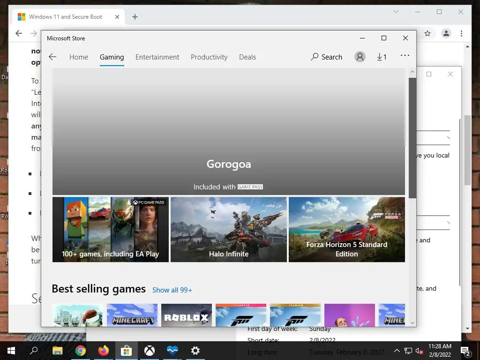Screen dimensions: 480x360
Task: Open the taskbar clock and date
Action: tap(440, 351)
